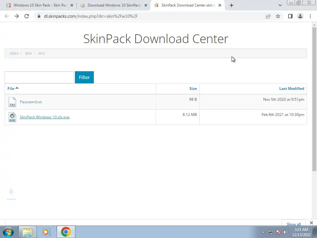Click the Password.txt file icon
Viewport: 317px width, 238px height.
pos(12,102)
